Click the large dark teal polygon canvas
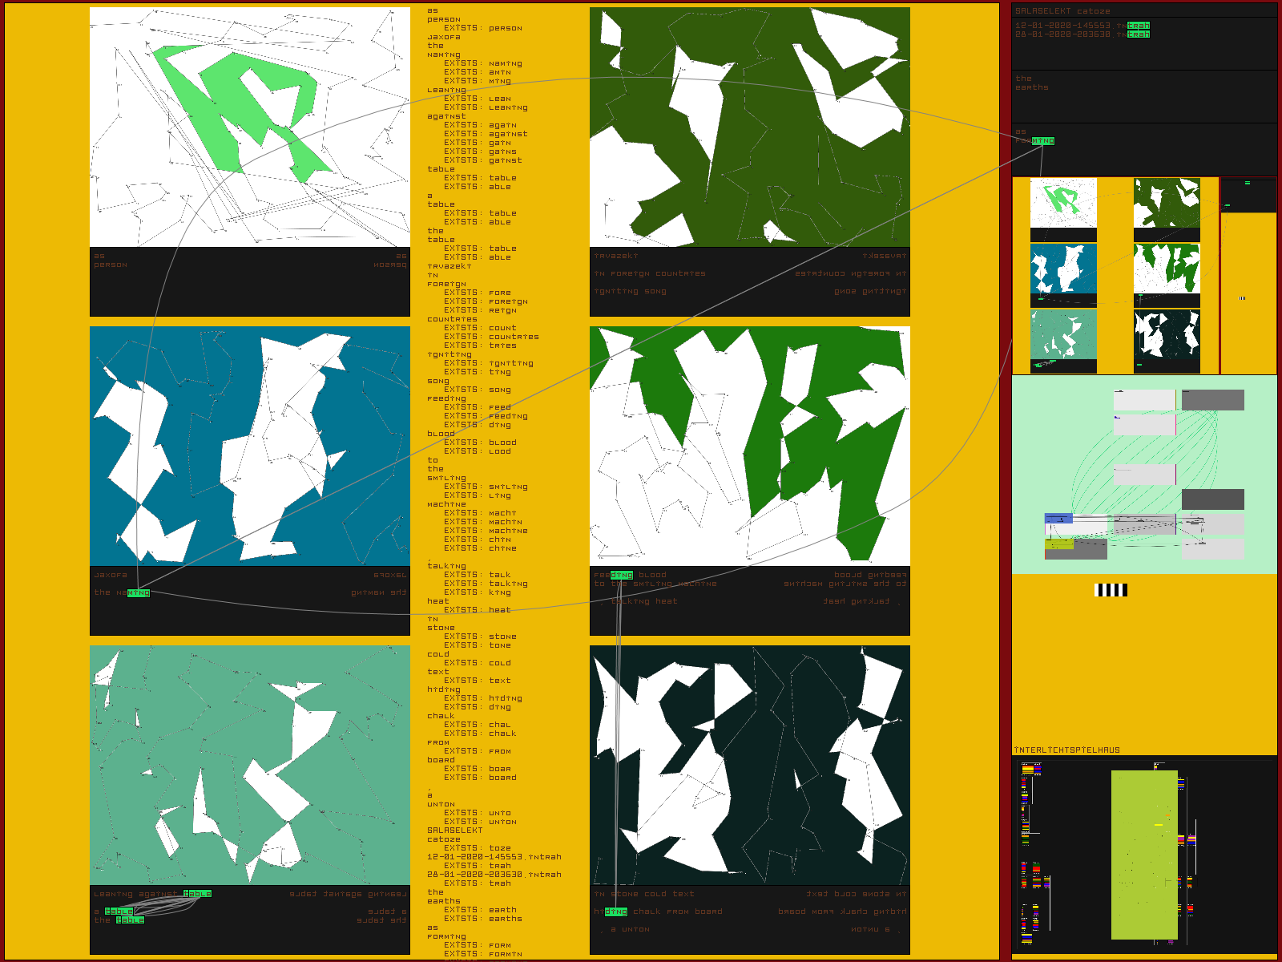Image resolution: width=1282 pixels, height=962 pixels. click(749, 765)
